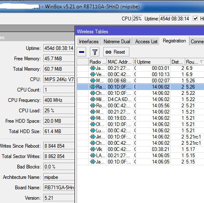Click station icon of M... row 00:0B:6B
Image resolution: width=204 pixels, height=203 pixels.
pos(92,81)
